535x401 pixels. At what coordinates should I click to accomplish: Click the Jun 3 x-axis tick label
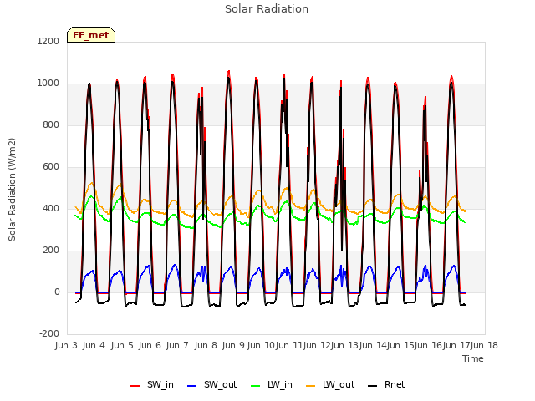(x=66, y=345)
